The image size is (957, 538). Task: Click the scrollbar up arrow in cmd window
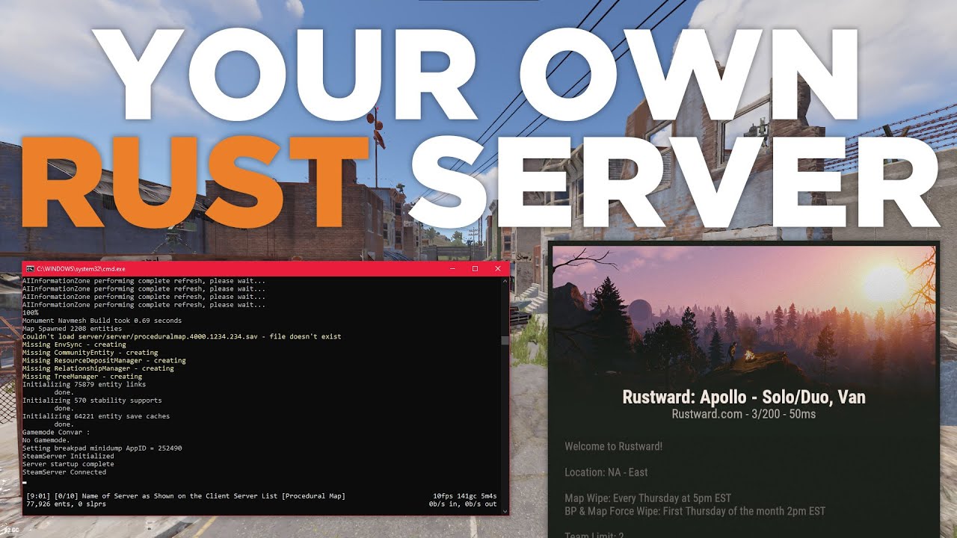tap(505, 280)
